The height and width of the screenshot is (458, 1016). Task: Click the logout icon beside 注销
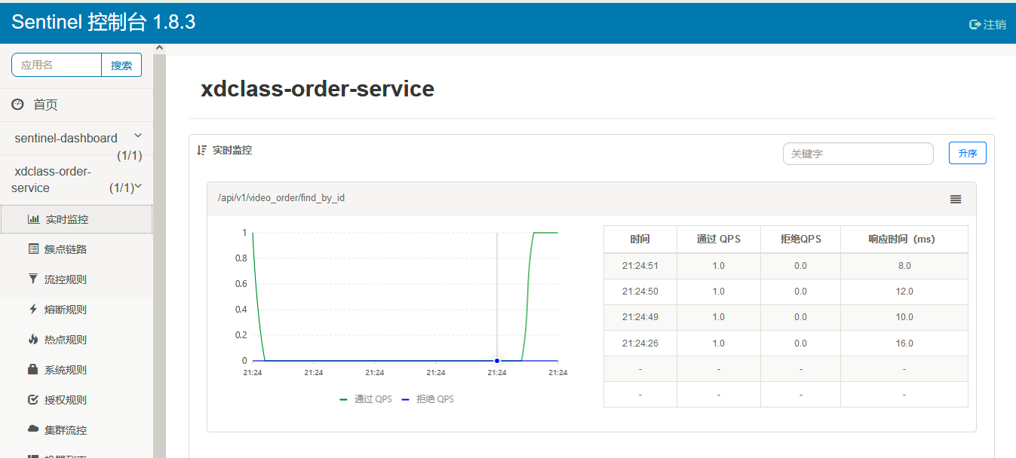pyautogui.click(x=975, y=24)
